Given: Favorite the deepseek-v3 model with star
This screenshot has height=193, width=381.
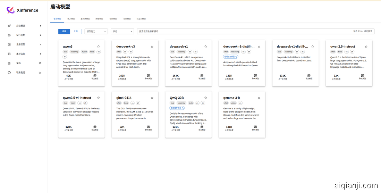Looking at the screenshot, I should [x=152, y=47].
